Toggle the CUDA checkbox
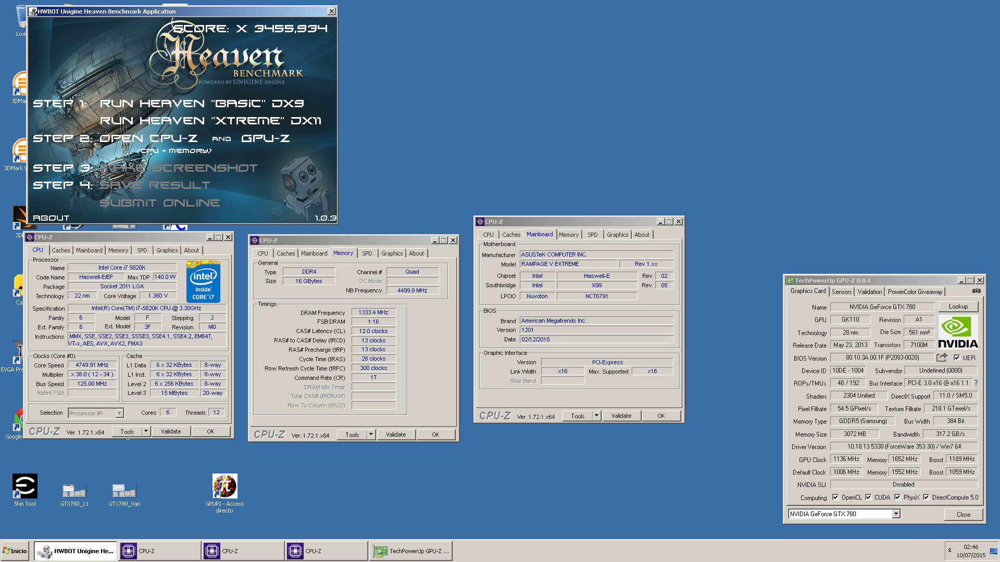 tap(868, 497)
